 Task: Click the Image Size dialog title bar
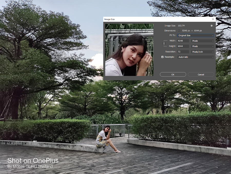click(x=154, y=19)
